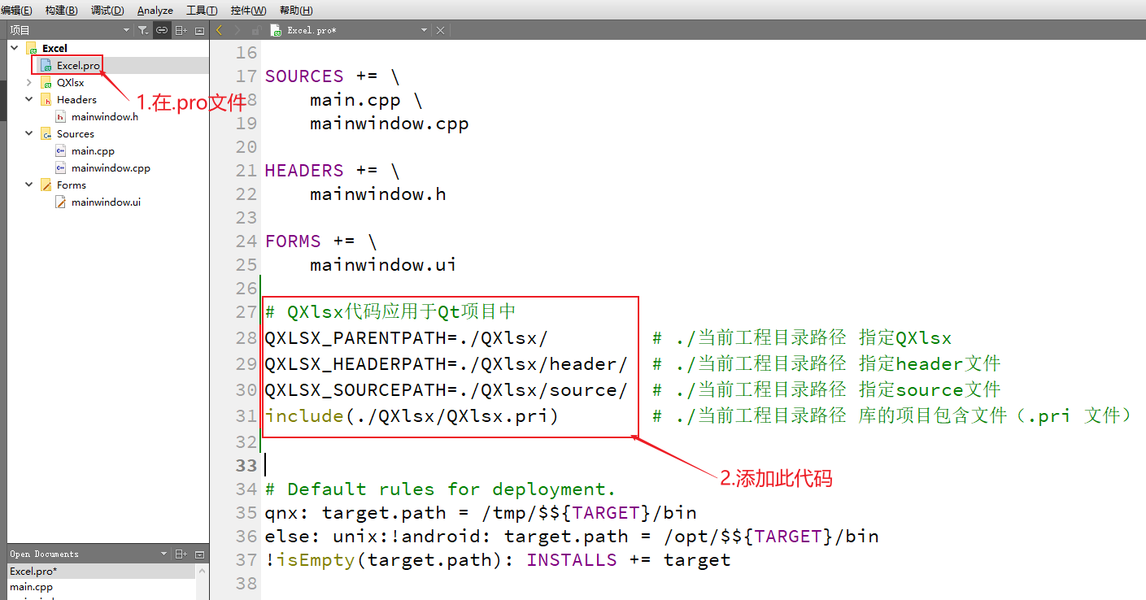The width and height of the screenshot is (1146, 600).
Task: Collapse the Sources folder in the project tree
Action: (x=29, y=133)
